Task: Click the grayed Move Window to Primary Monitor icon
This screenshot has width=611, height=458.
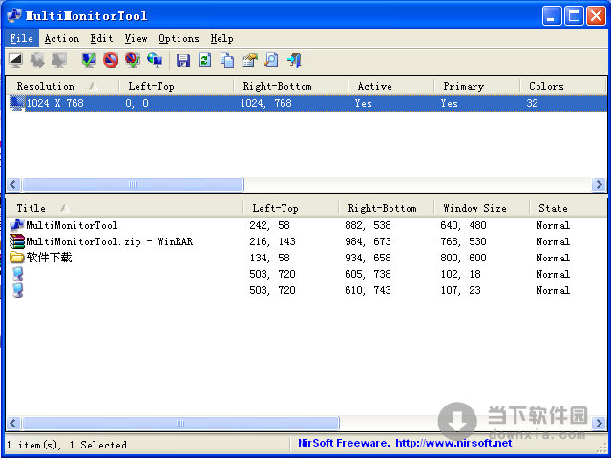Action: [x=59, y=60]
